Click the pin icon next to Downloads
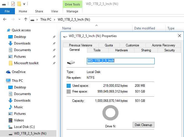This screenshot has height=137, width=184. 54,43
